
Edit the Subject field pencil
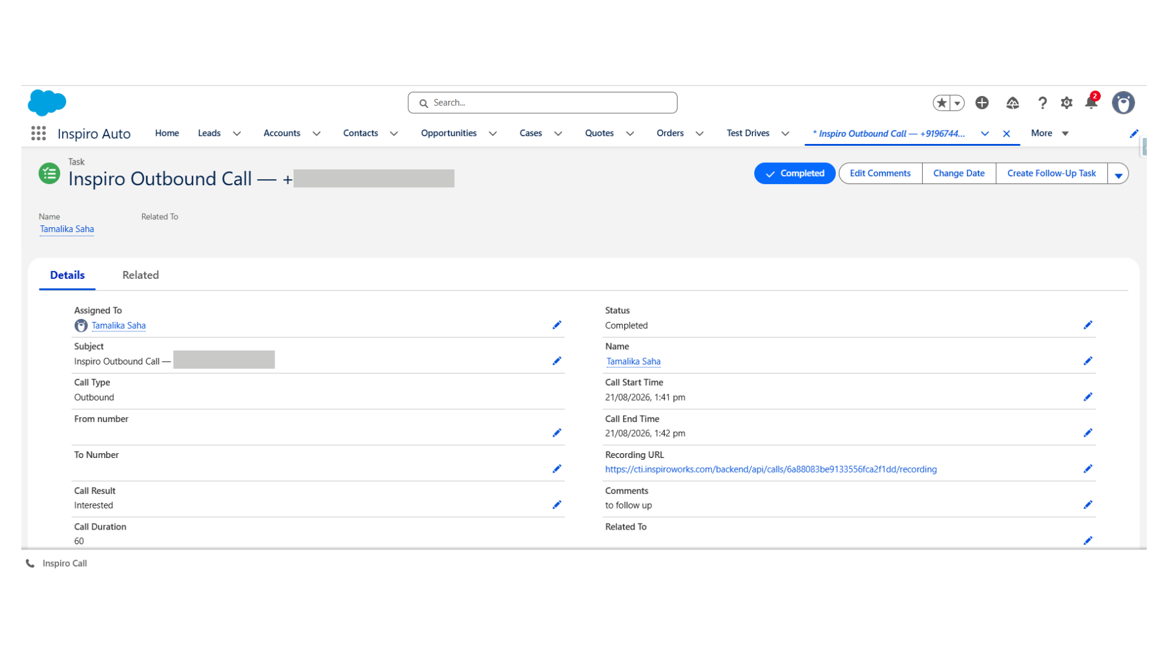557,361
